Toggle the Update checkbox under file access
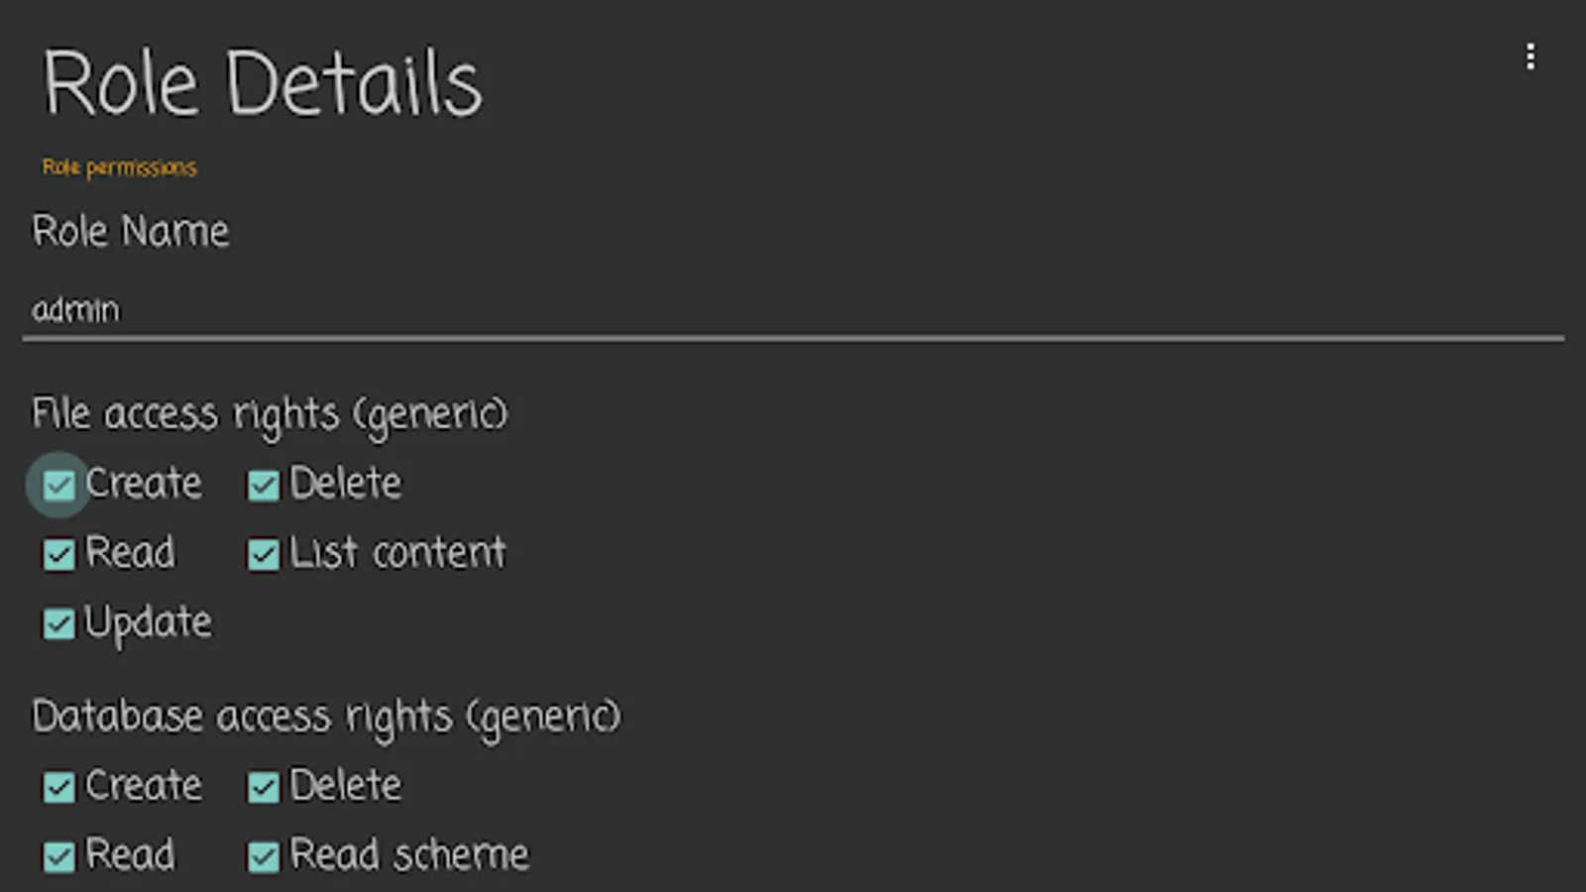1586x892 pixels. (x=58, y=623)
